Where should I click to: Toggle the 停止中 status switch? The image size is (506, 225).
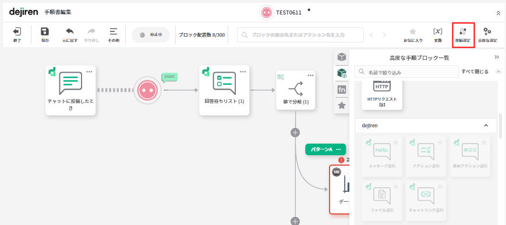[151, 35]
